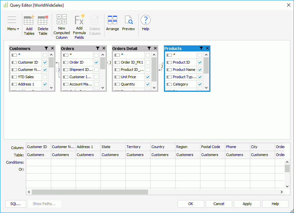This screenshot has height=213, width=294.
Task: Open the filter funnel on Products table
Action: [x=201, y=48]
